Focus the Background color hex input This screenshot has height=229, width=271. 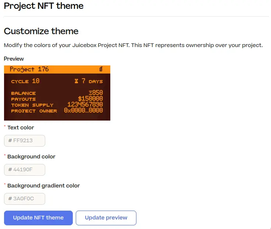tap(25, 170)
